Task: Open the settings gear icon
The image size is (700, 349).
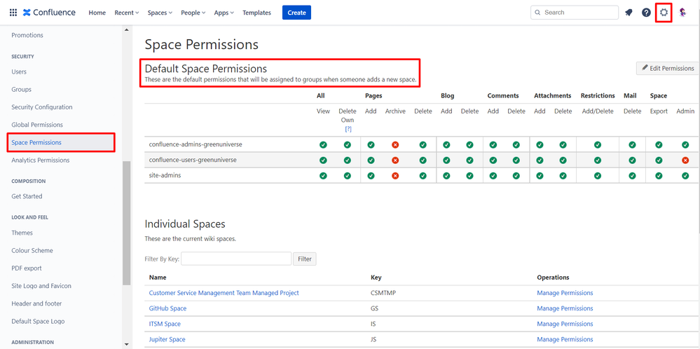Action: [x=664, y=13]
